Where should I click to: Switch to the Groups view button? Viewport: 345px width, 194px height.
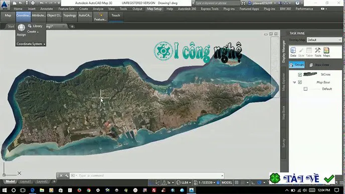point(297,65)
